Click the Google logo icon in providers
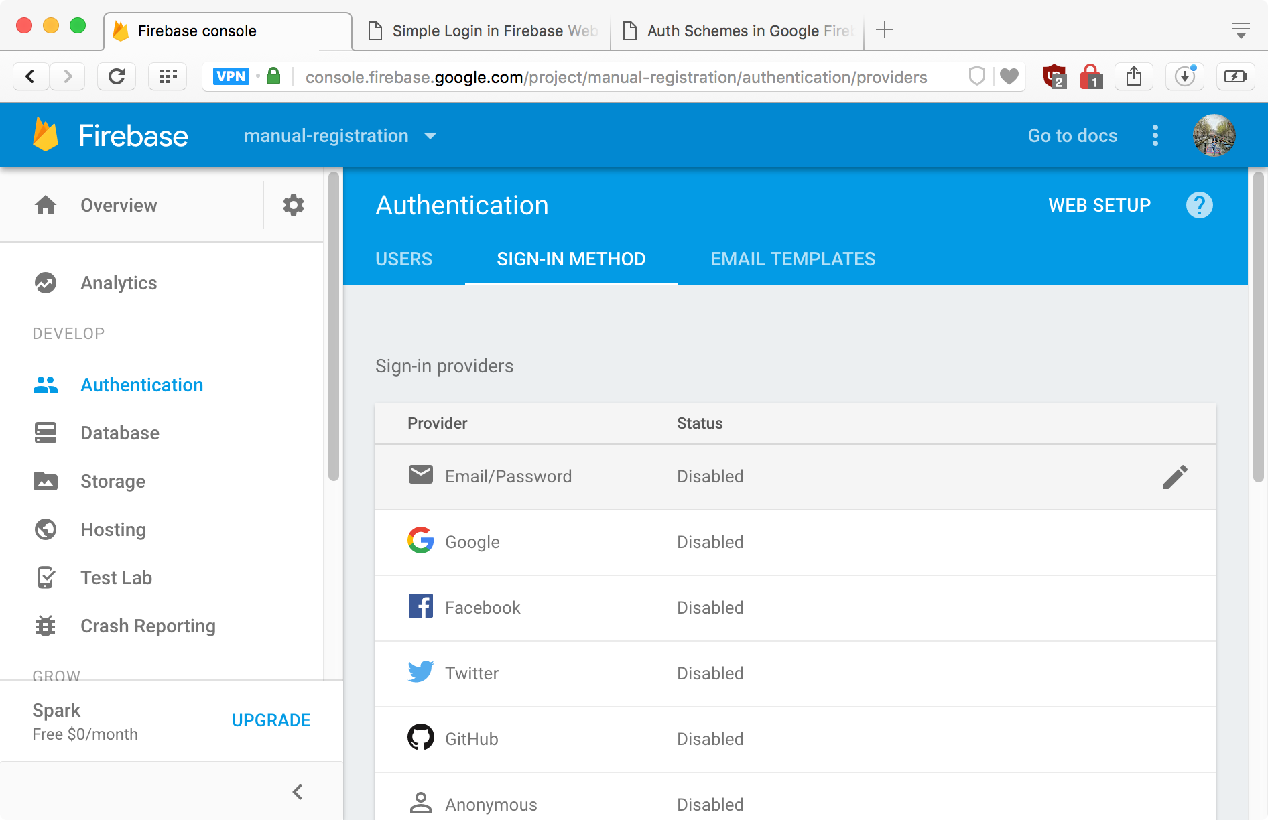This screenshot has height=820, width=1268. tap(421, 540)
